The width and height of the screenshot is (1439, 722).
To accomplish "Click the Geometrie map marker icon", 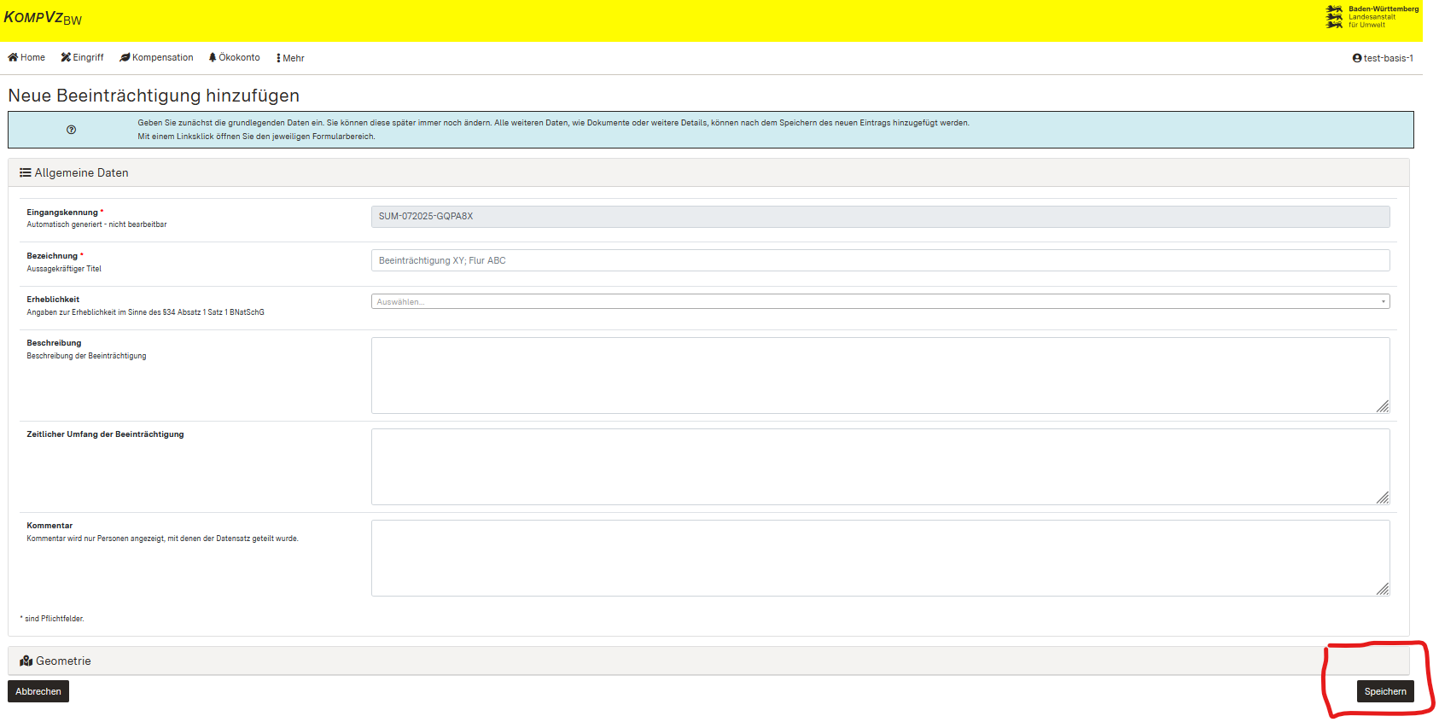I will click(26, 661).
